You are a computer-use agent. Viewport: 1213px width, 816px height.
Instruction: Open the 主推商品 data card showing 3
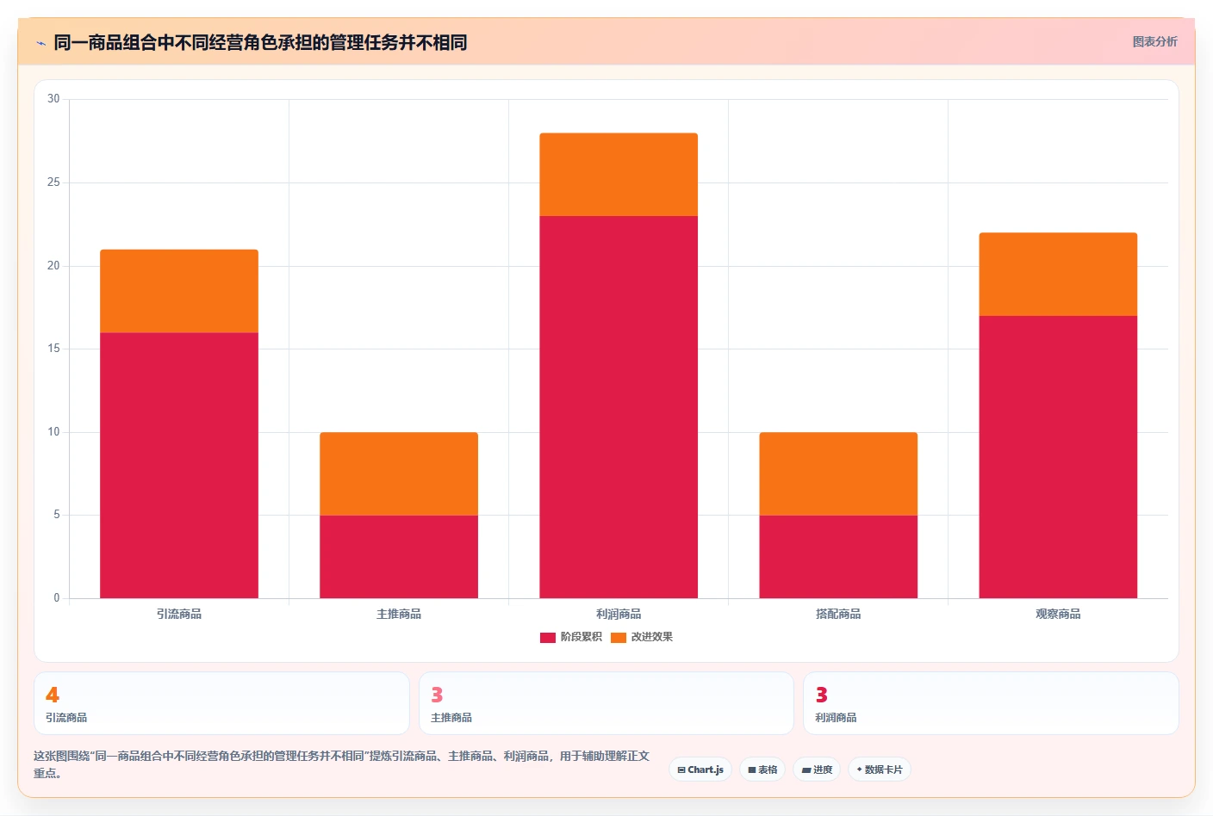(x=606, y=703)
